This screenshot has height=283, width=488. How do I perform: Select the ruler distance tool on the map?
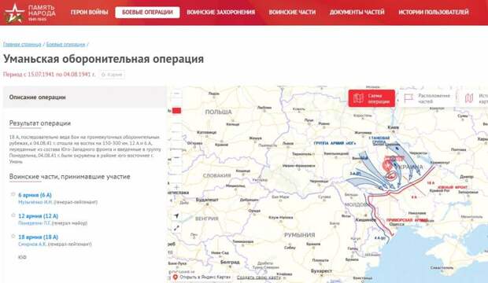coord(176,228)
